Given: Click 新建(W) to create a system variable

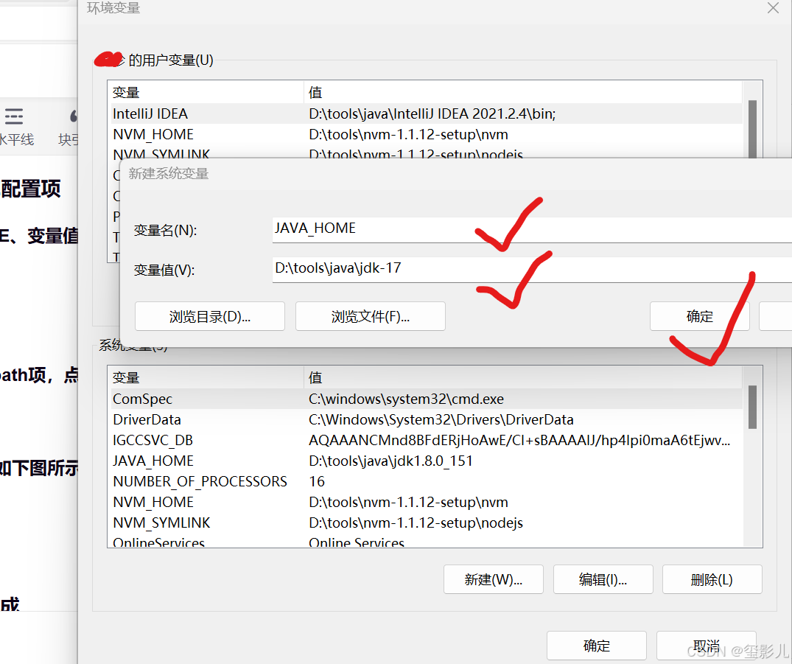Looking at the screenshot, I should (493, 579).
